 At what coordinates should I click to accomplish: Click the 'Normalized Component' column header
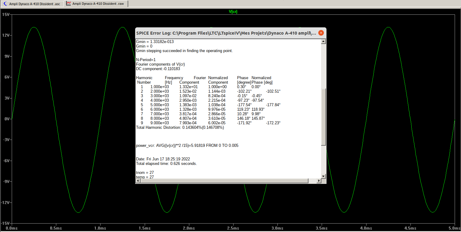point(218,80)
